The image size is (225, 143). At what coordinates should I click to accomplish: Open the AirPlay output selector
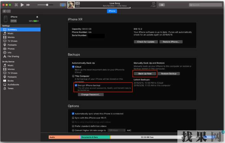tap(63, 5)
